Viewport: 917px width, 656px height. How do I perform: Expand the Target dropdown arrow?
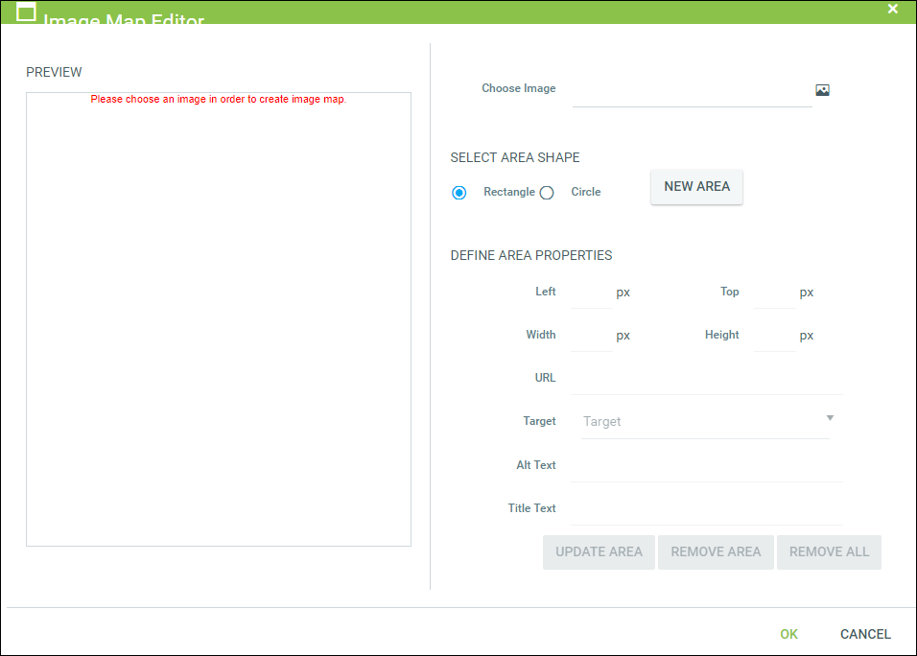point(830,418)
